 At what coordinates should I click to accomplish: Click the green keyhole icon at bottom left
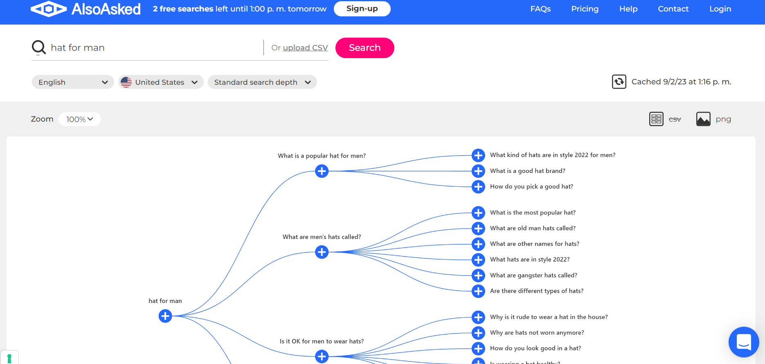coord(9,358)
